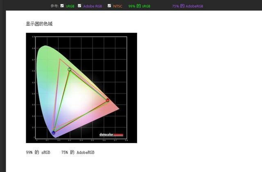Viewport: 262px width, 172px height.
Task: Uncheck the sRGB reference checkbox
Action: 62,6
